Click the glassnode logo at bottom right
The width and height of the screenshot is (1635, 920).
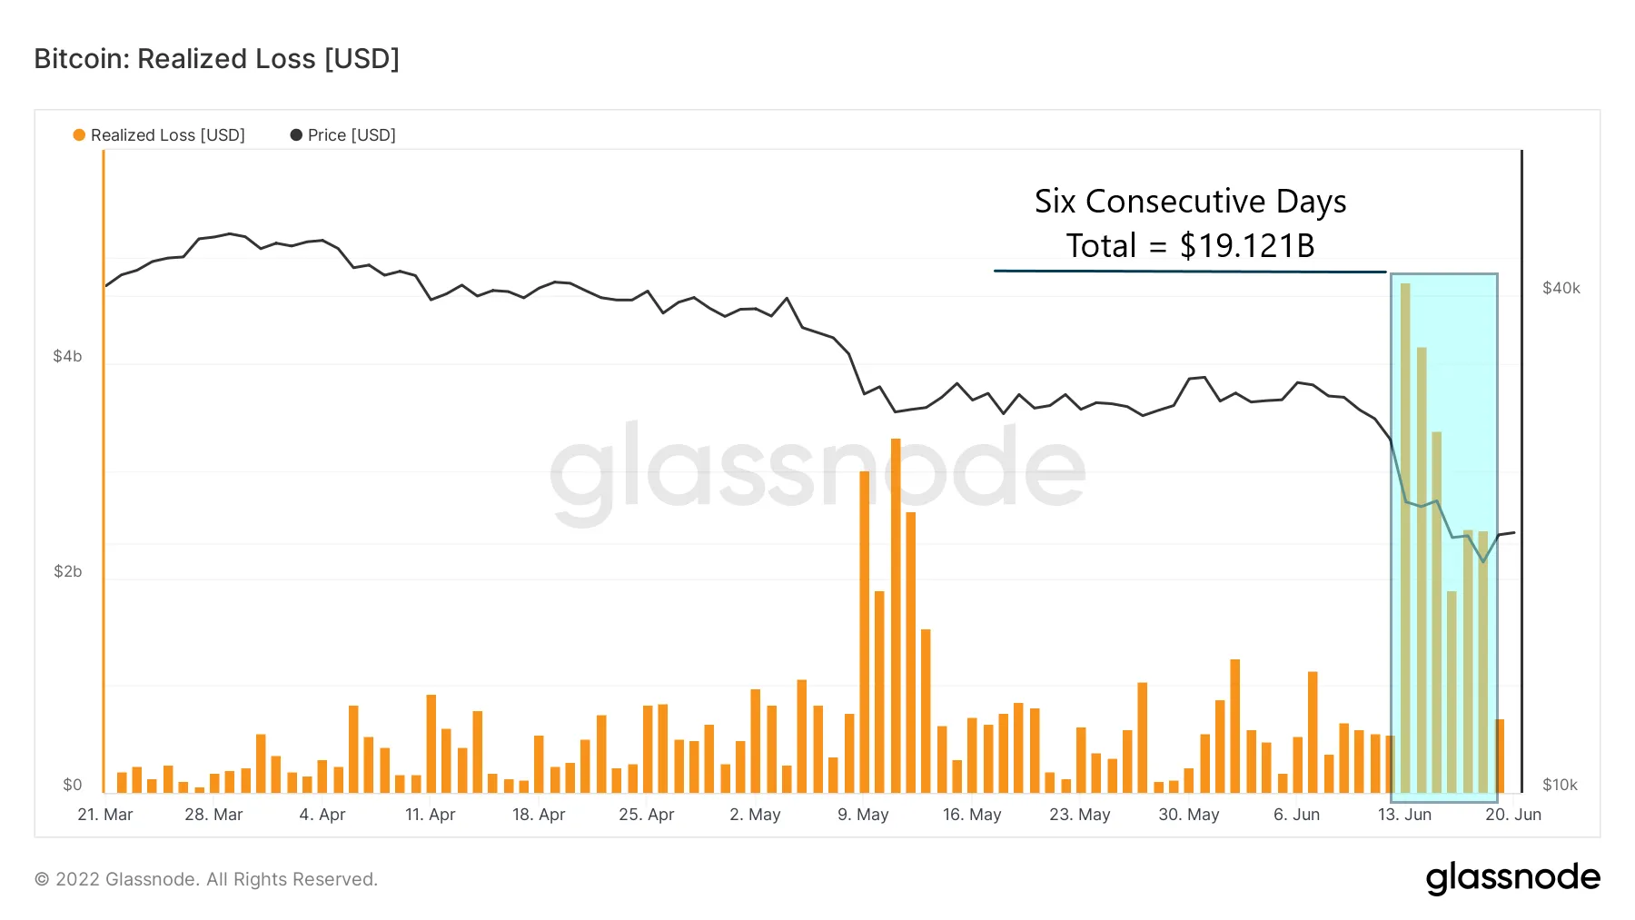[1512, 878]
